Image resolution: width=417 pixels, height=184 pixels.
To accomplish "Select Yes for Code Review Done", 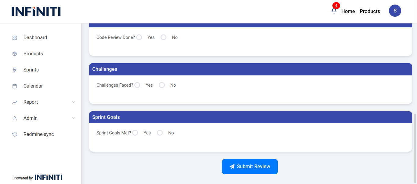I will (139, 37).
